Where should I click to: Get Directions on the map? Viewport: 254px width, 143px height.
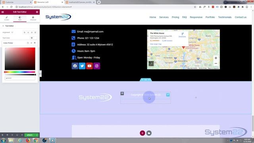point(182,35)
